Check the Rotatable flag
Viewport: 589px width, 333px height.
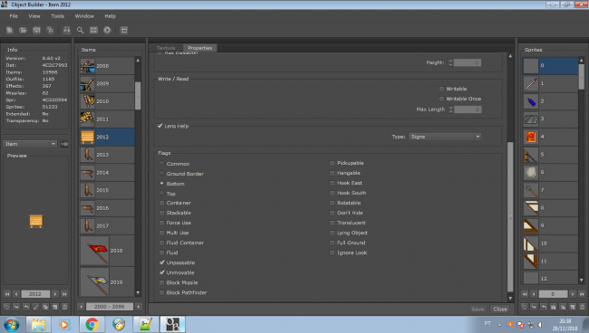click(x=332, y=203)
